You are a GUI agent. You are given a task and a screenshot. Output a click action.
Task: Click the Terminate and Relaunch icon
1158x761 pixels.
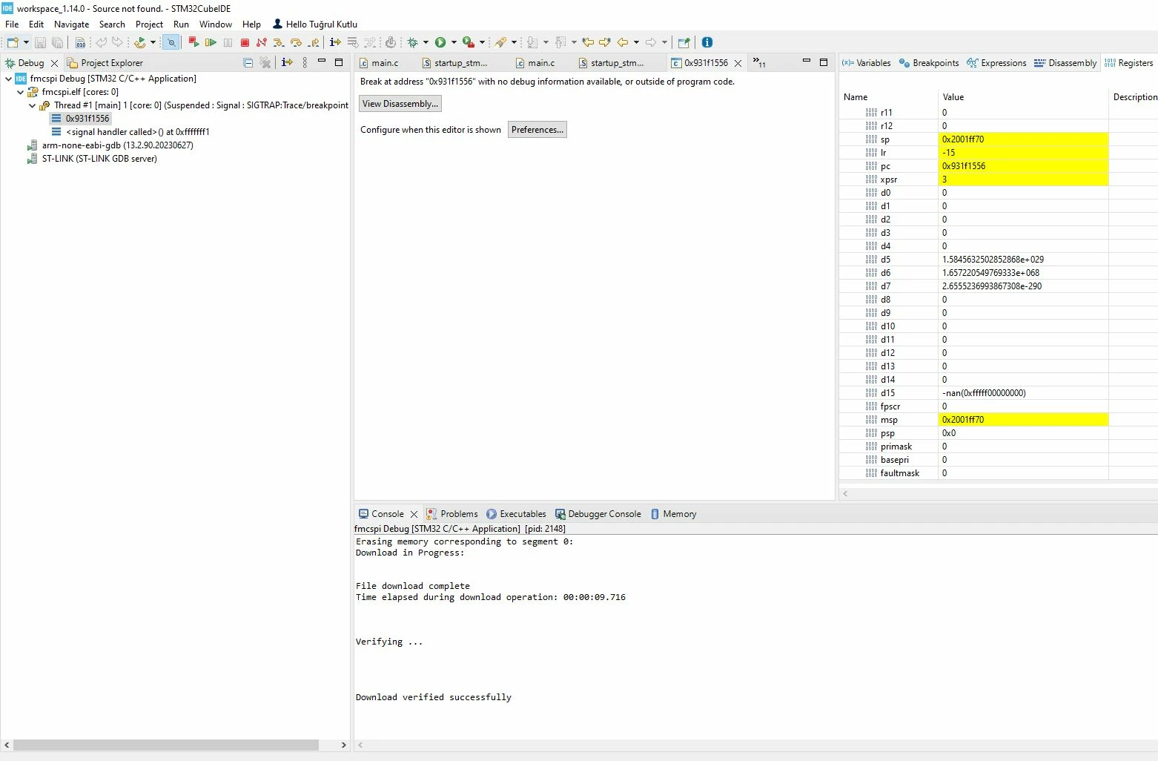tap(193, 42)
